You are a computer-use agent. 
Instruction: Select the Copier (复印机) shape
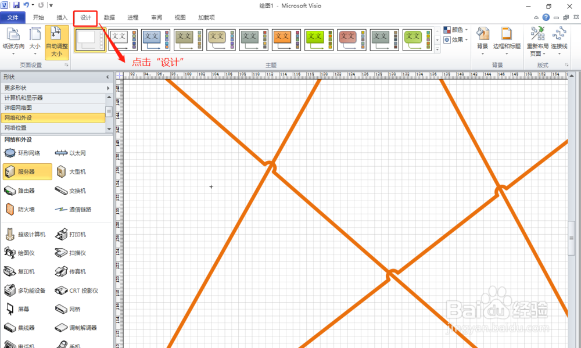click(20, 272)
